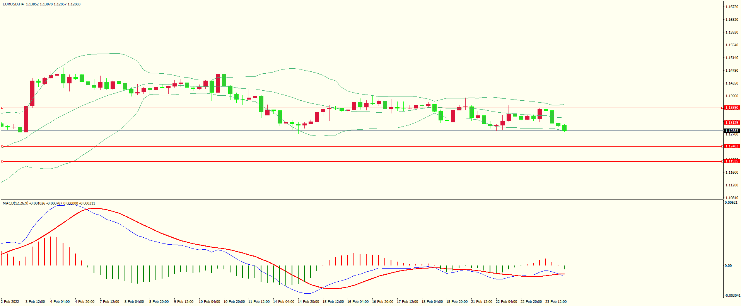Screen dimensions: 741x306
Task: Click the 22 Feb 20:00 time label
Action: coord(531,302)
